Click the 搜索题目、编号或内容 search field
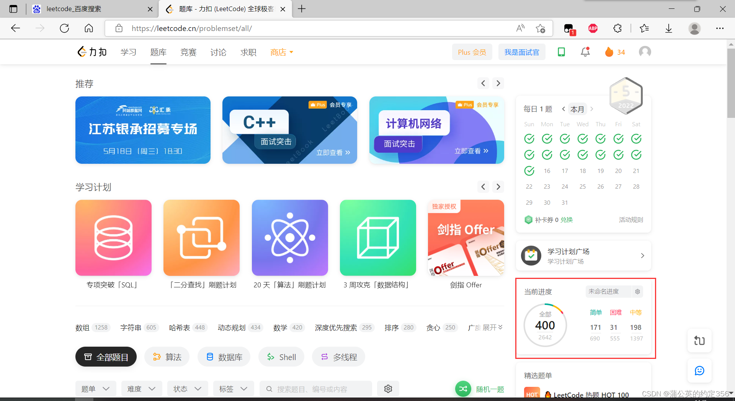 (315, 388)
